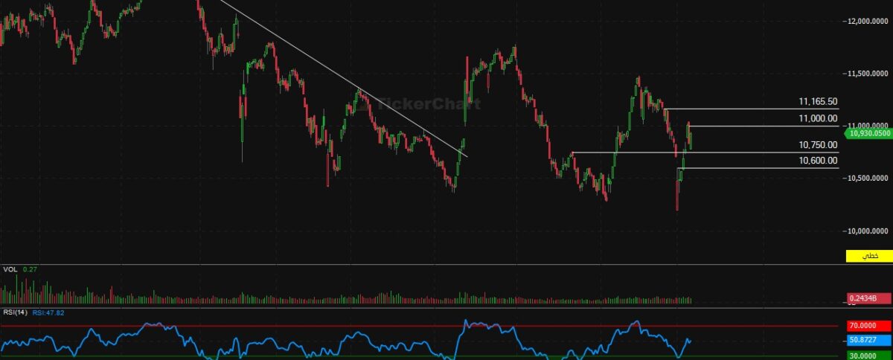The image size is (893, 360).
Task: Click the 11,165.50 resistance level label
Action: click(x=818, y=101)
